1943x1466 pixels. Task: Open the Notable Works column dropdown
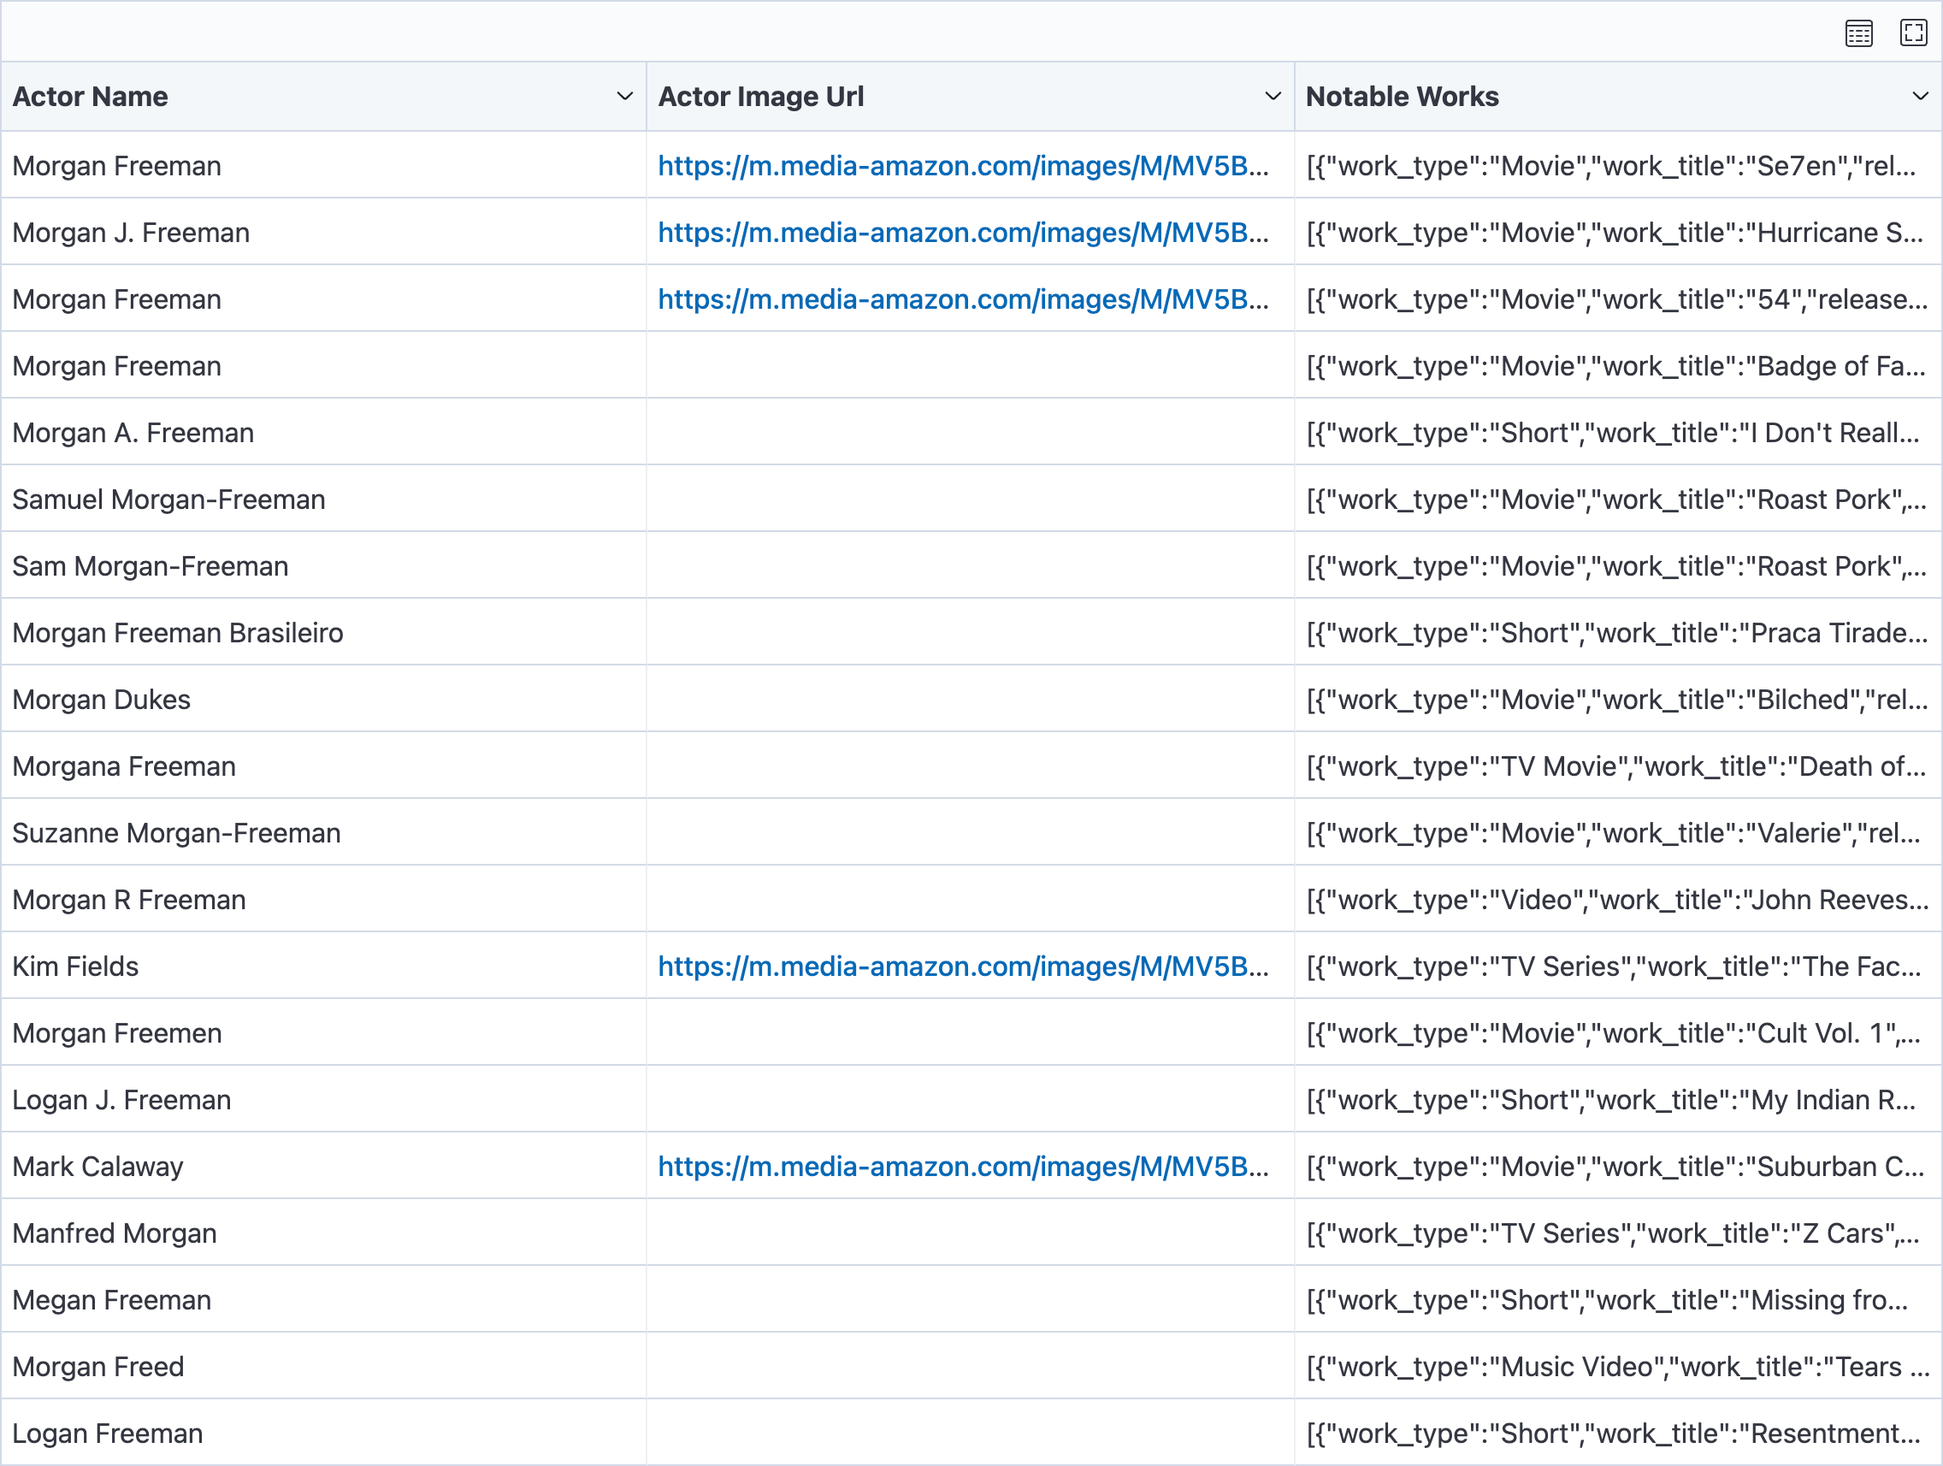coord(1920,97)
